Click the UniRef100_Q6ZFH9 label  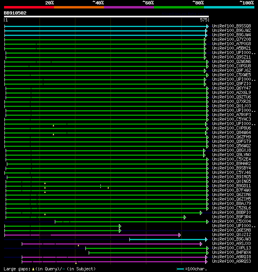231,137
